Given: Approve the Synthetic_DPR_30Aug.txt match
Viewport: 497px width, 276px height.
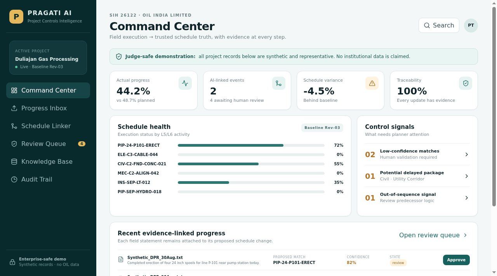Looking at the screenshot, I should 456,260.
